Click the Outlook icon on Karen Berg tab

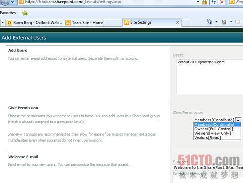[x=9, y=23]
